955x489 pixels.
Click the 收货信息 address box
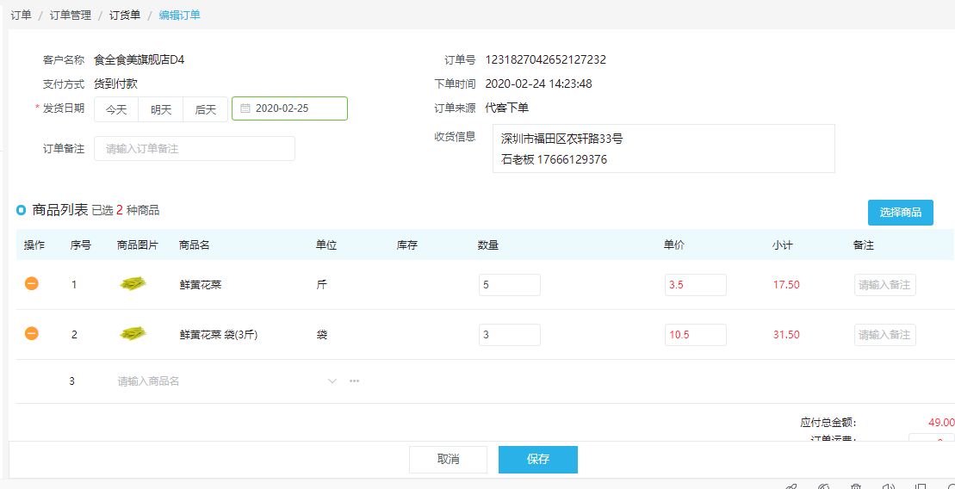(663, 149)
